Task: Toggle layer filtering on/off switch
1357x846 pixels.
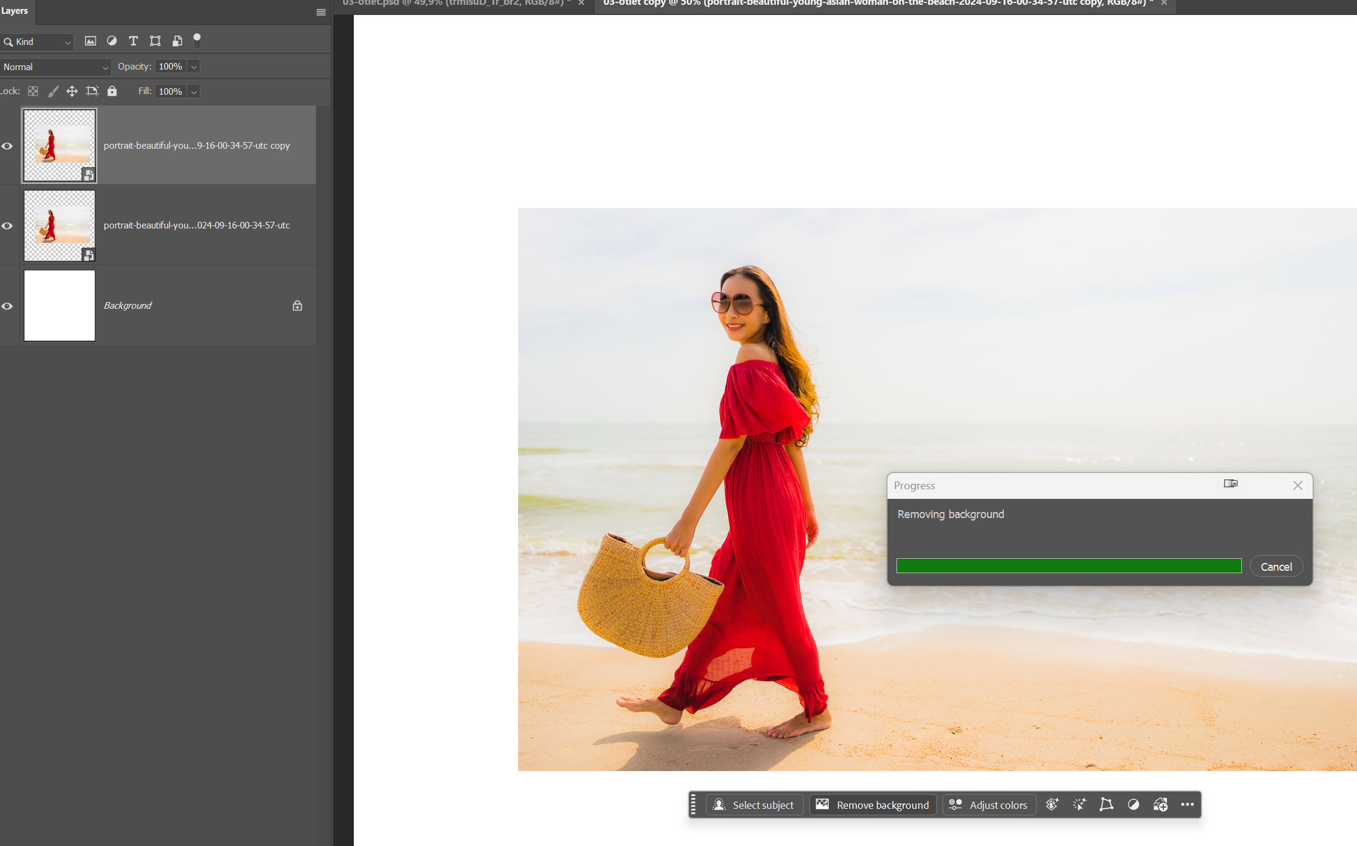Action: [197, 40]
